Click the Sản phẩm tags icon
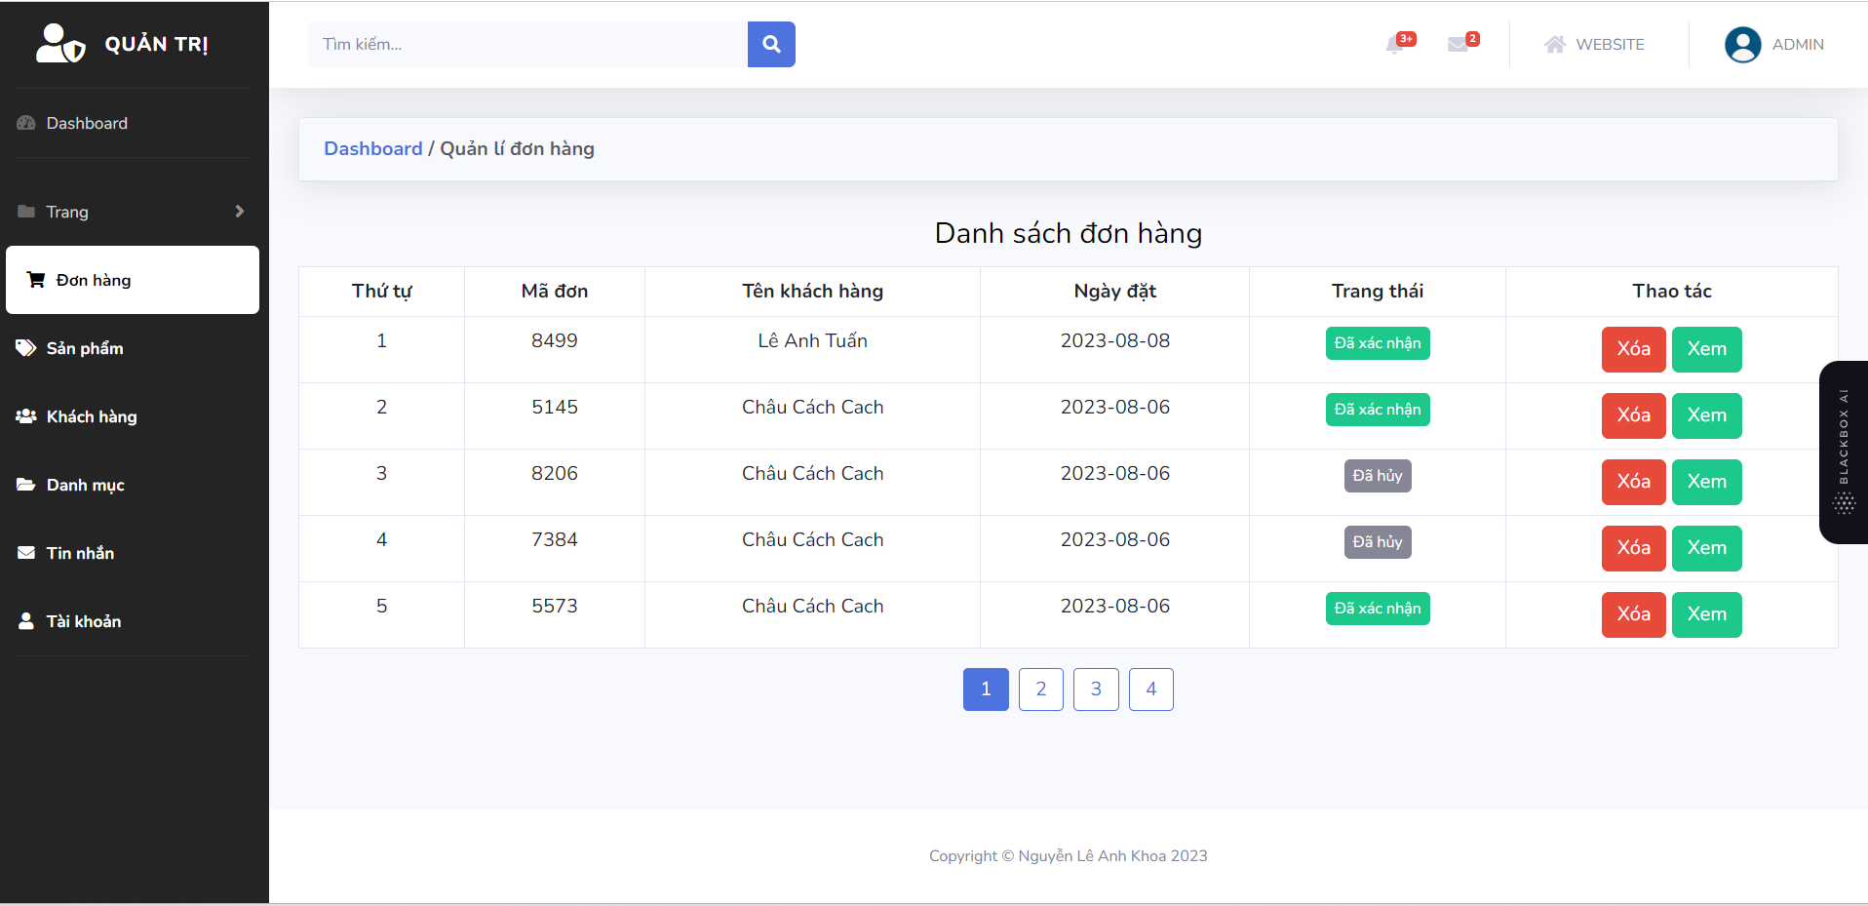The width and height of the screenshot is (1868, 906). [26, 348]
